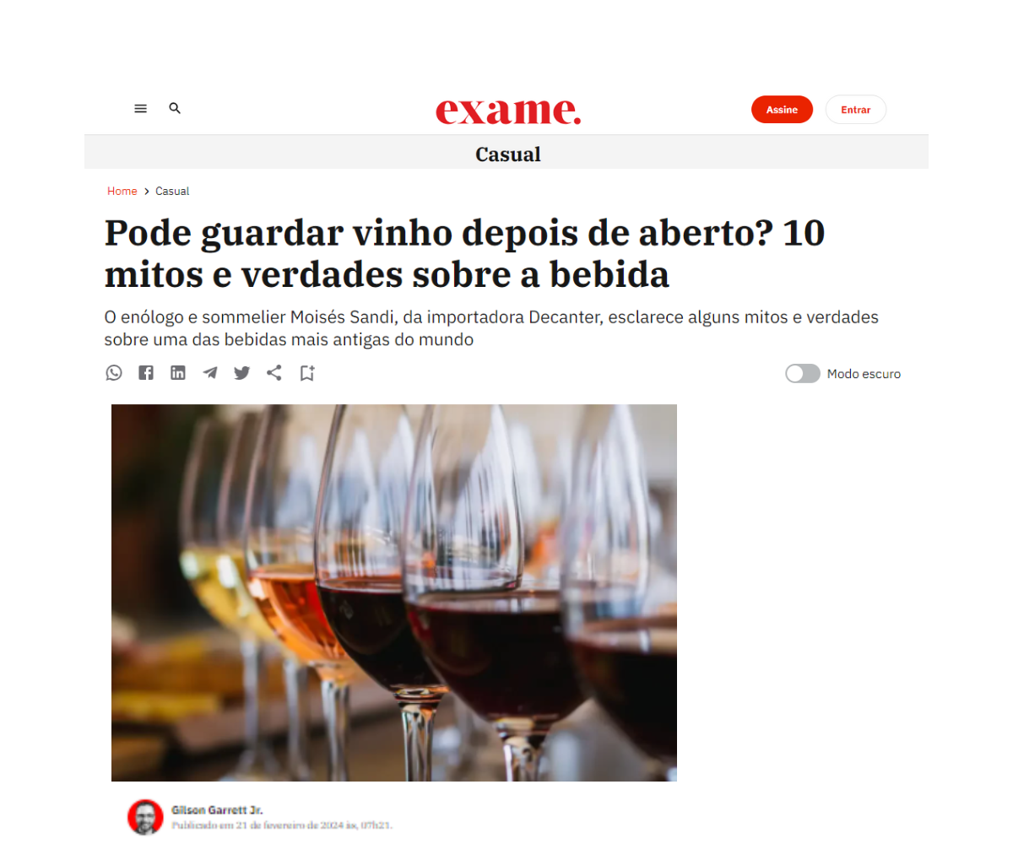
Task: Click the Assine subscribe button
Action: click(782, 110)
